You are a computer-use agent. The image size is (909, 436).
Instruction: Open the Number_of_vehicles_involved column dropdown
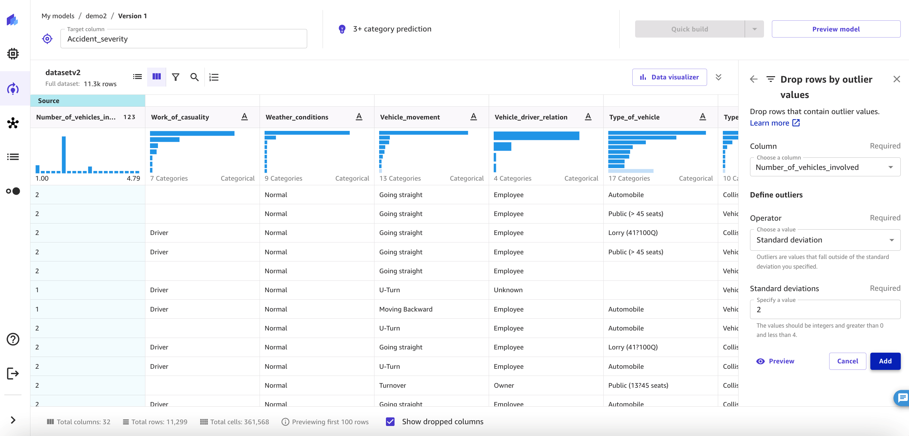coord(825,167)
